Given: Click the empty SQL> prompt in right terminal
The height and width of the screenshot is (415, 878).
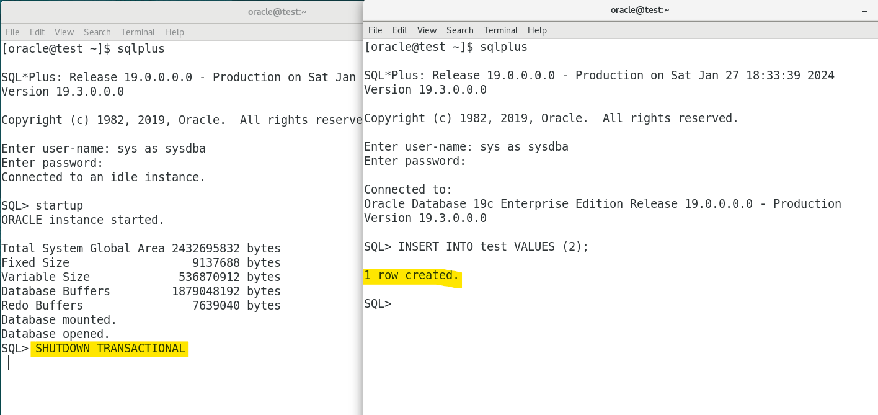Looking at the screenshot, I should [378, 304].
